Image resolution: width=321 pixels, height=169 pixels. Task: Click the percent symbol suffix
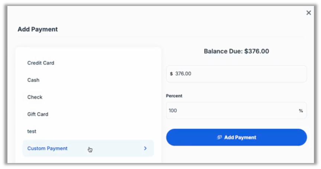pyautogui.click(x=301, y=111)
